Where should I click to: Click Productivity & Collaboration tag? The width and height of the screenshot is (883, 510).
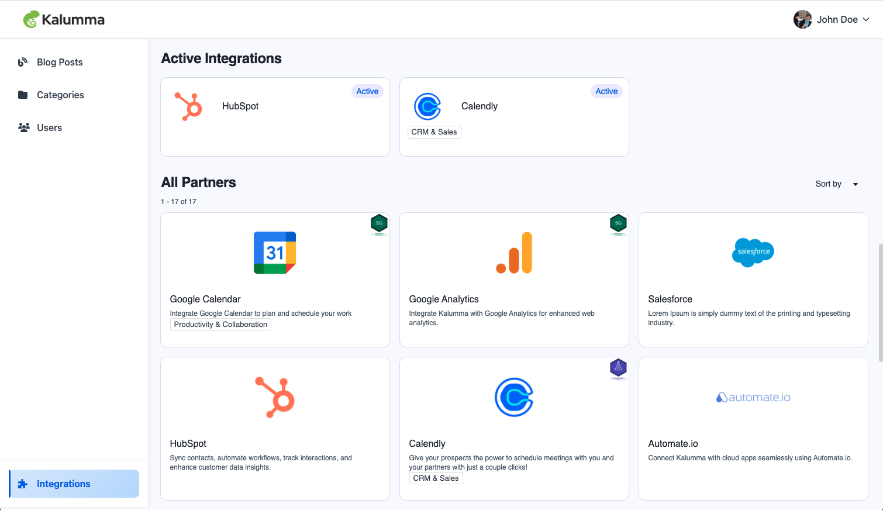[x=220, y=325]
